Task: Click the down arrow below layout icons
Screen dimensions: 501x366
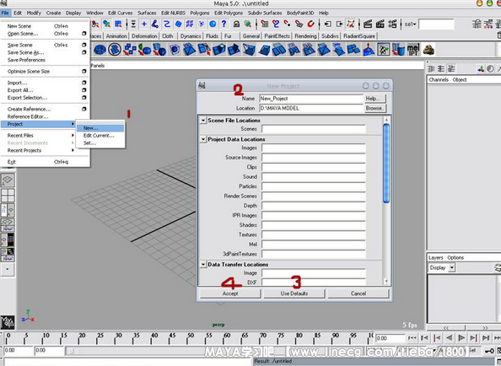Action: 8,269
